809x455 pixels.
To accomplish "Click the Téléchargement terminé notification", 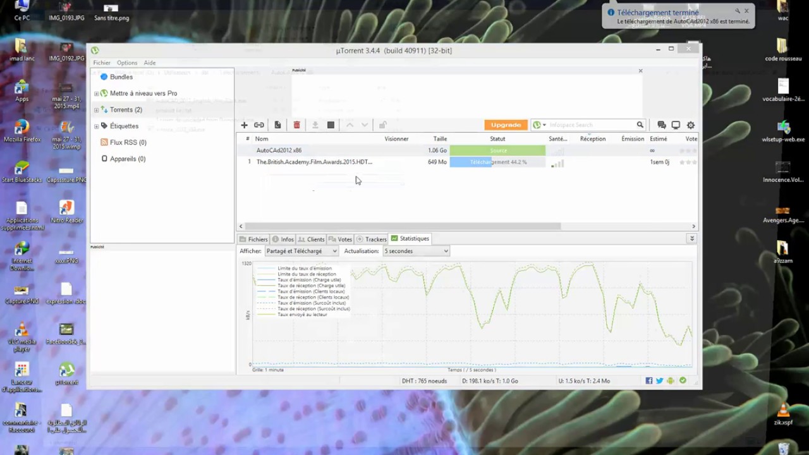I will coord(678,16).
